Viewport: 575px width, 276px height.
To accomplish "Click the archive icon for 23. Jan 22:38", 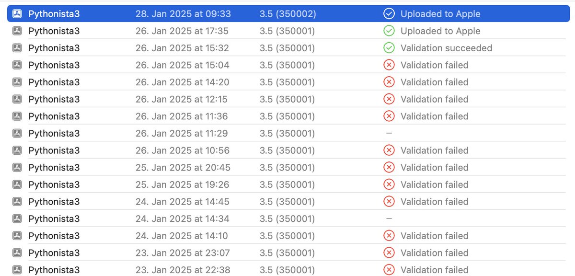I will point(17,270).
